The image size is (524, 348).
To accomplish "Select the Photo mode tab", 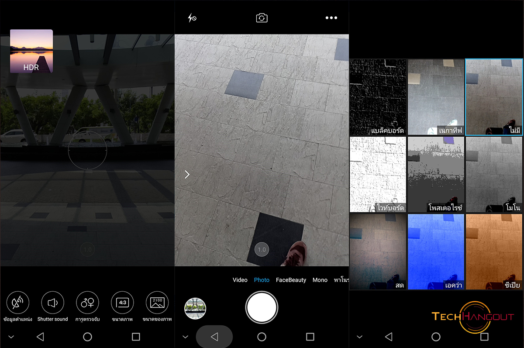I will coord(262,280).
